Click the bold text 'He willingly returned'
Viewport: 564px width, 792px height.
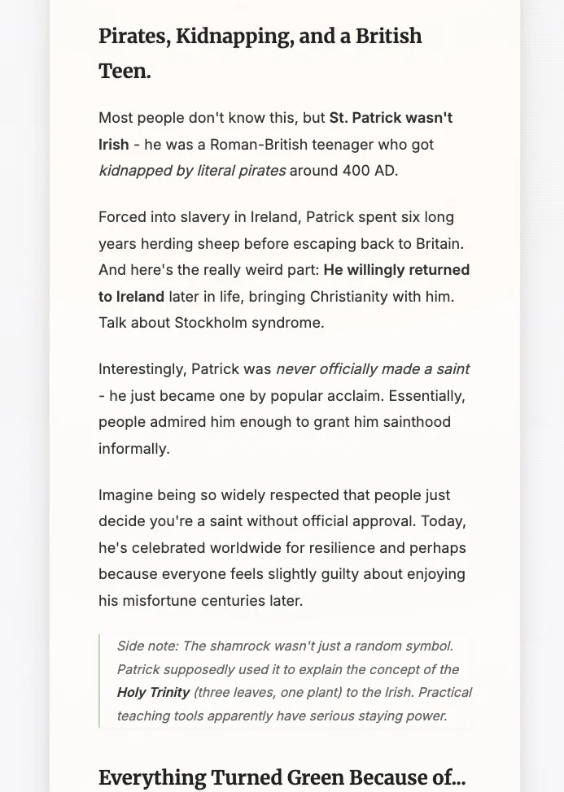click(x=396, y=270)
